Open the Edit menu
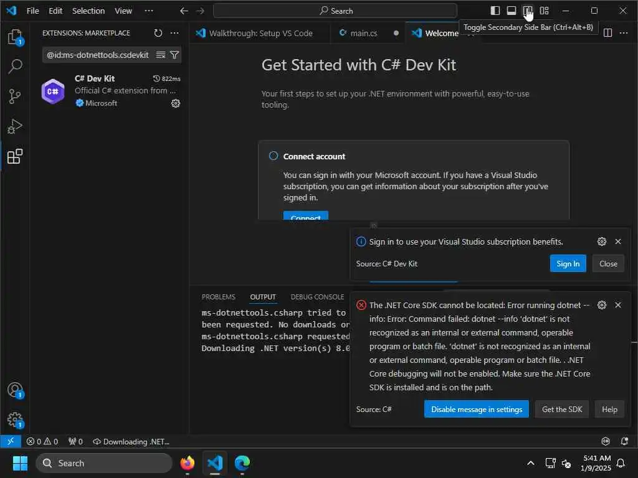Viewport: 638px width, 478px height. (55, 11)
